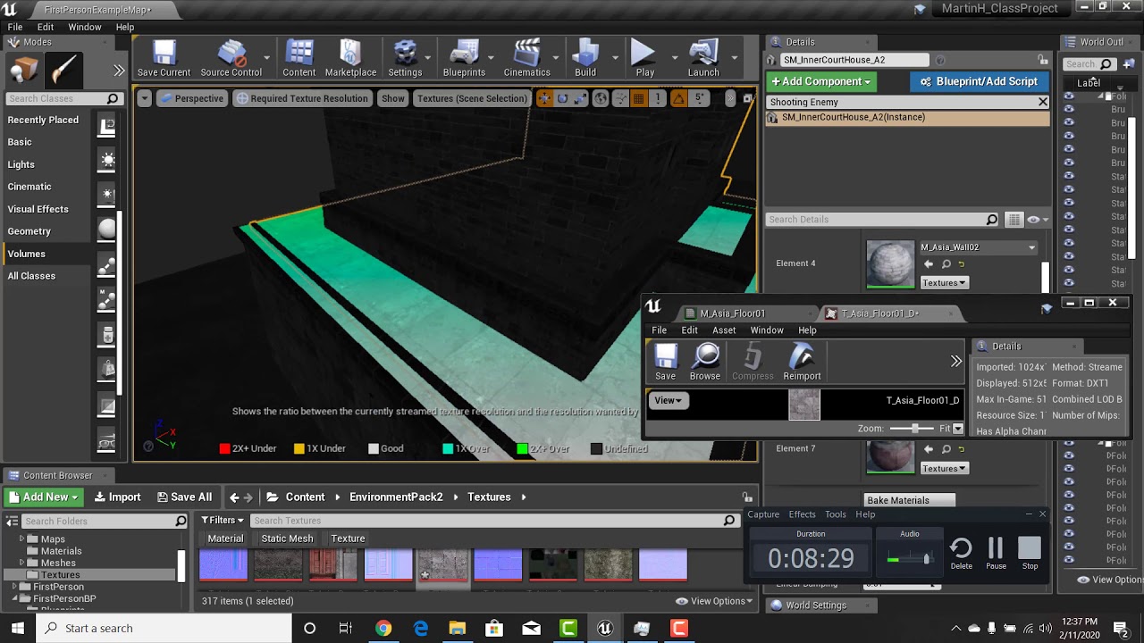This screenshot has height=643, width=1144.
Task: Click Delete in the recorder window
Action: pos(962,554)
